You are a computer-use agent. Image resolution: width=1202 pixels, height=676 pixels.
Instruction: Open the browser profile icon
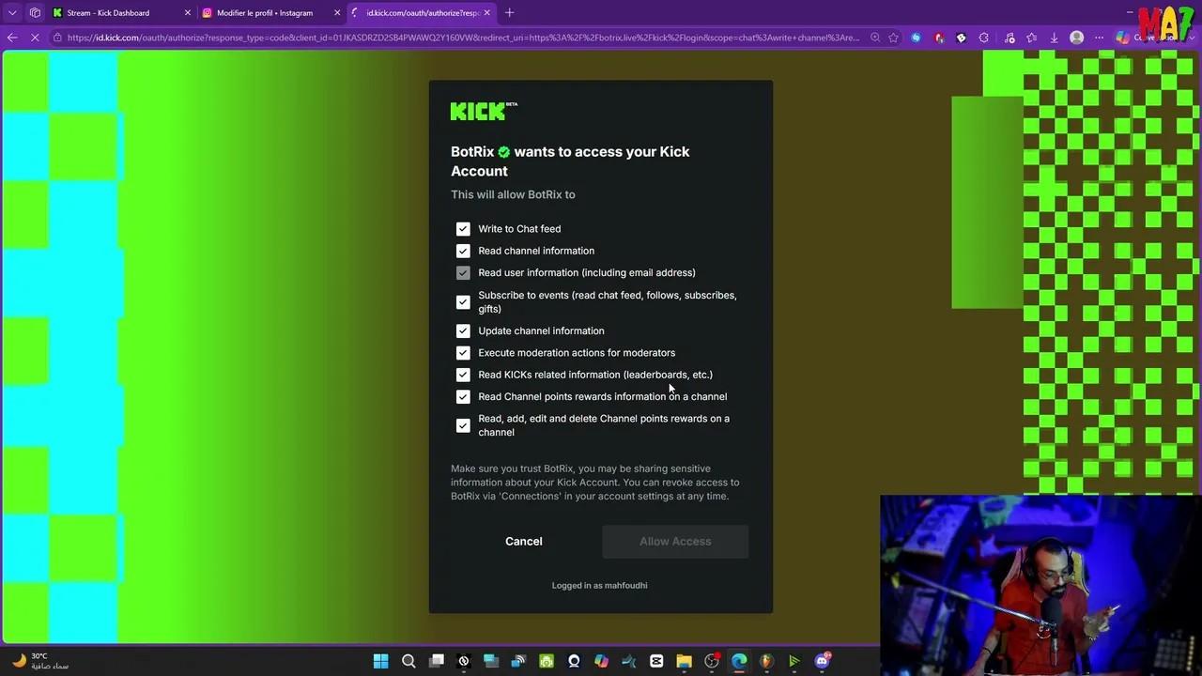coord(1077,38)
